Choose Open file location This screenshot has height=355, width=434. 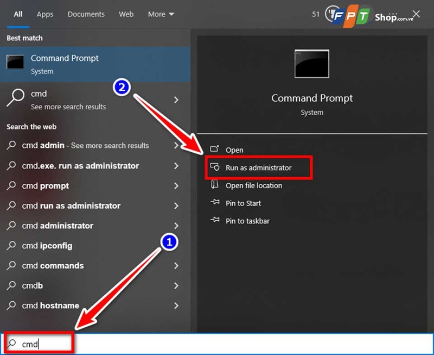tap(254, 185)
